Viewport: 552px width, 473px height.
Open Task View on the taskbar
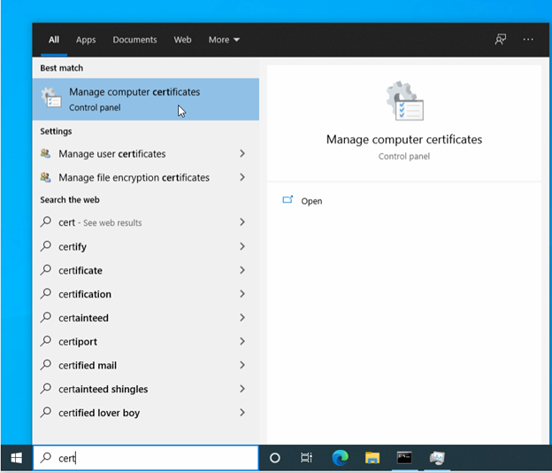click(306, 458)
